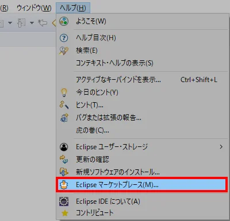Select バグまたは拡張の報告...
This screenshot has height=221, width=230.
pos(142,118)
